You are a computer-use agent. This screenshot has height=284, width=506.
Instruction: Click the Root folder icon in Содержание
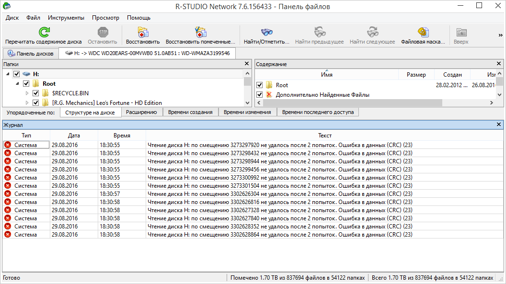(x=269, y=85)
